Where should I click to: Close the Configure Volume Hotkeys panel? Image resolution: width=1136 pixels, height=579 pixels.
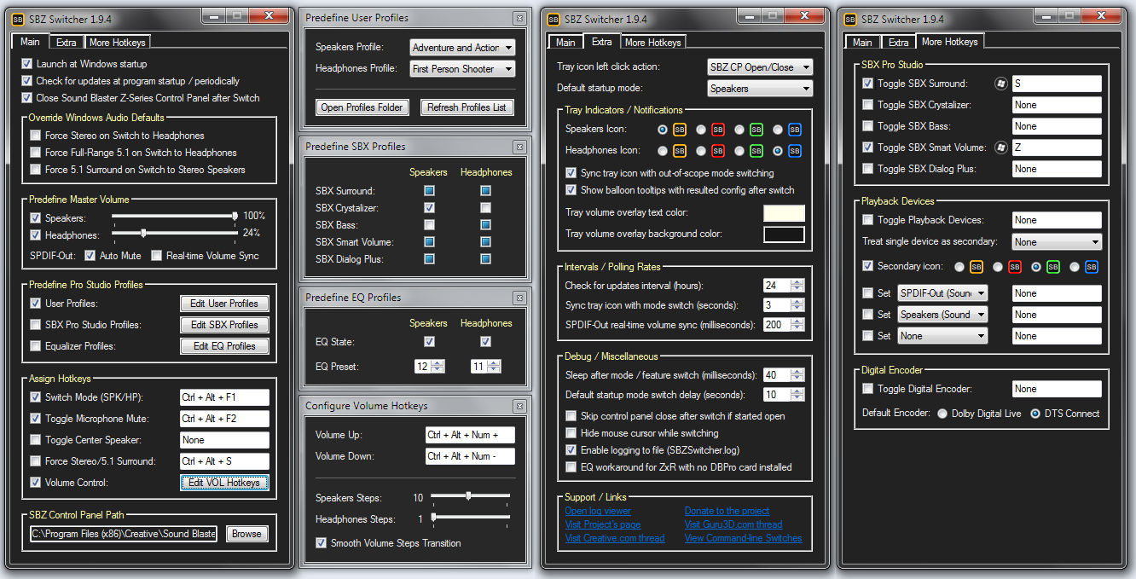pos(519,406)
